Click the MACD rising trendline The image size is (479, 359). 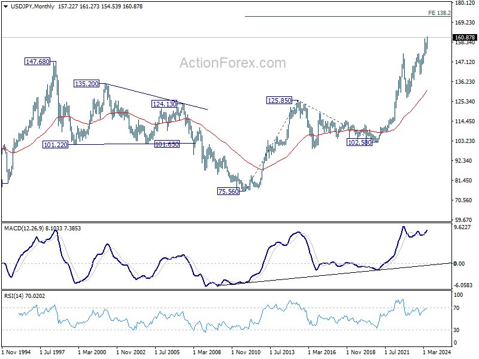coord(335,274)
